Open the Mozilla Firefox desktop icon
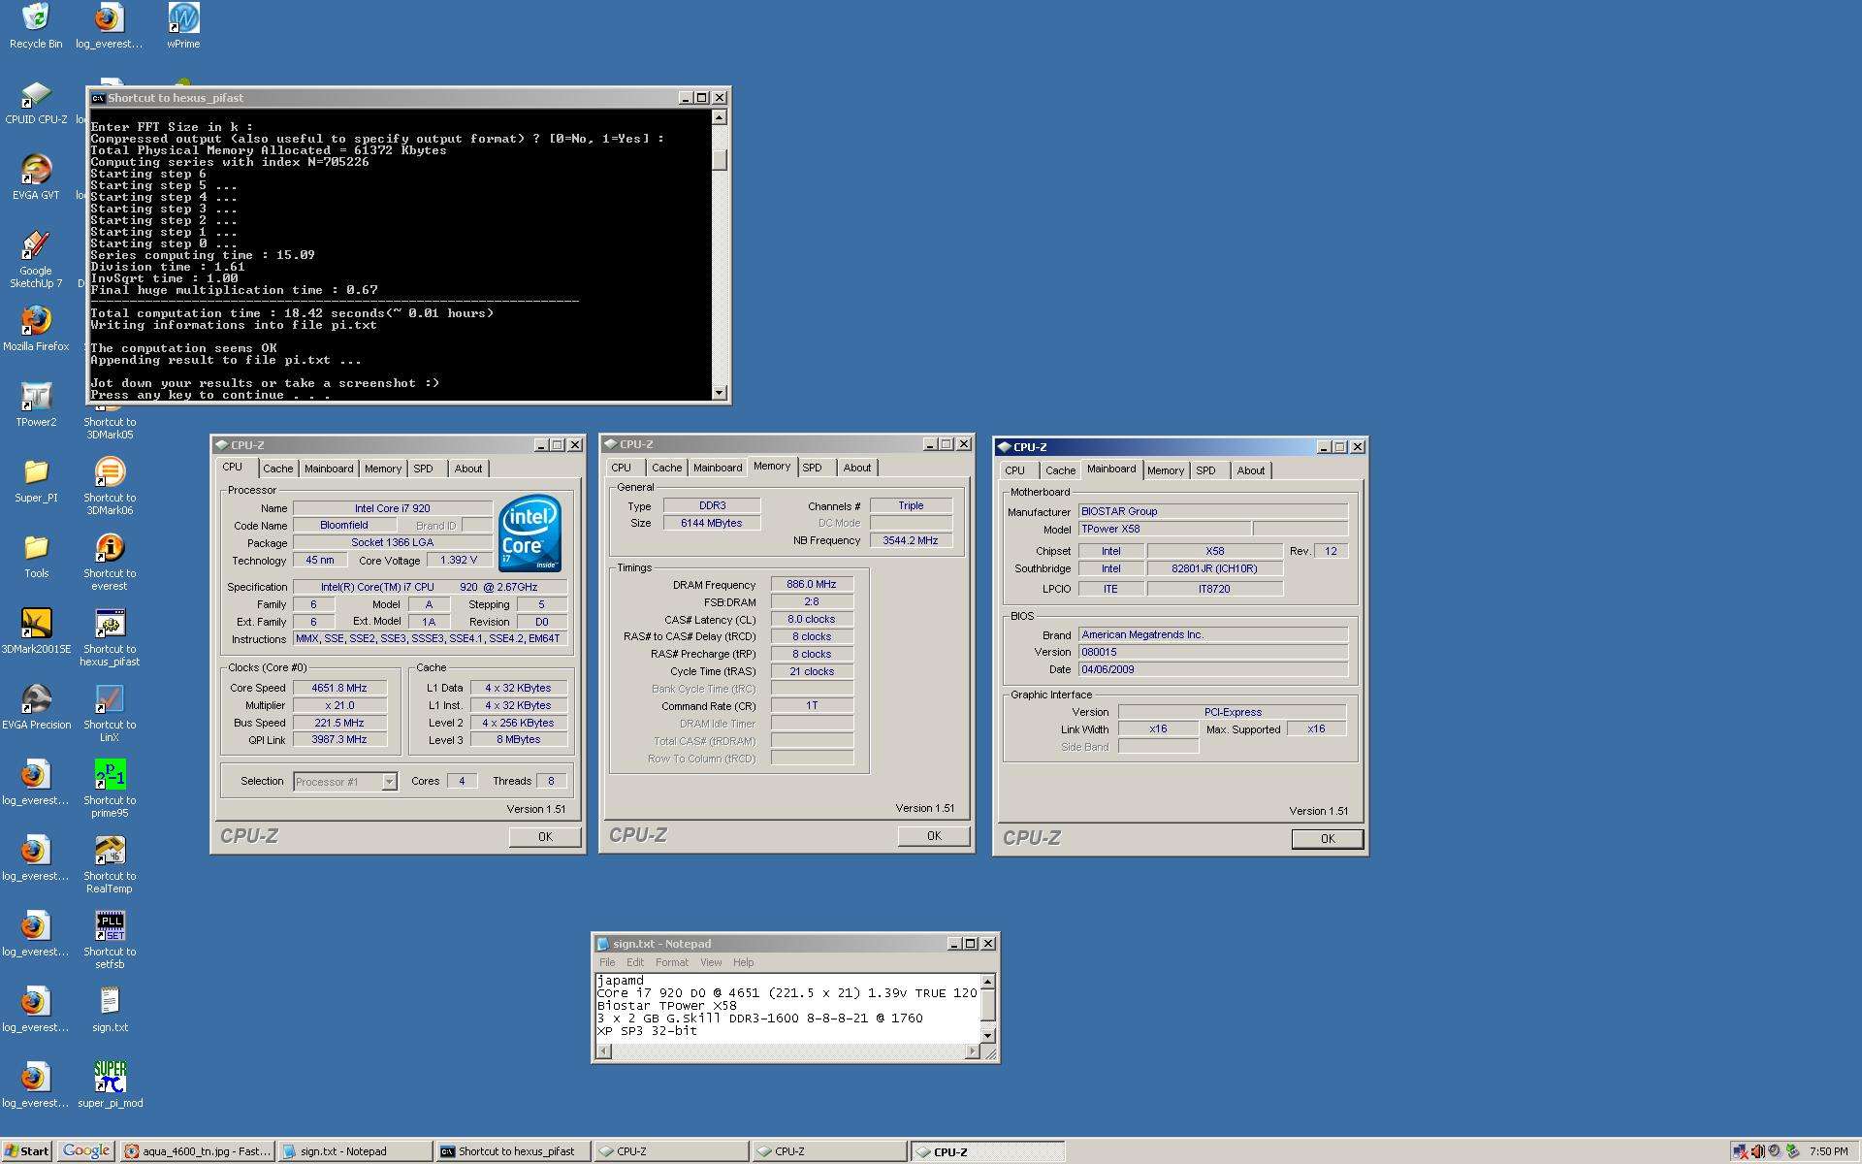The width and height of the screenshot is (1862, 1164). (x=36, y=329)
